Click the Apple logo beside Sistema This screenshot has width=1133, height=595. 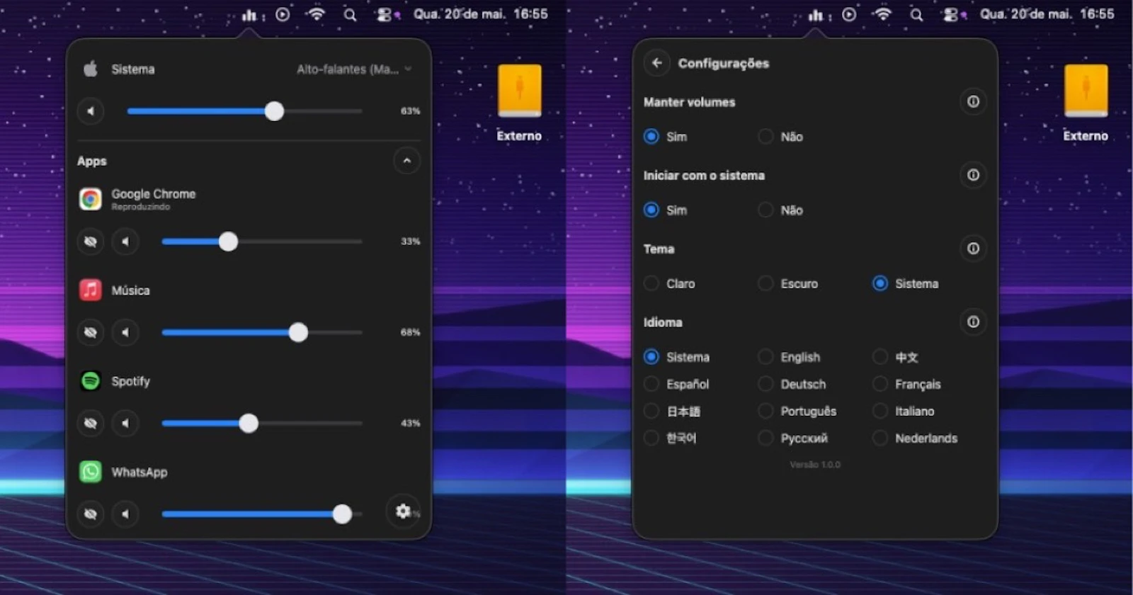91,69
